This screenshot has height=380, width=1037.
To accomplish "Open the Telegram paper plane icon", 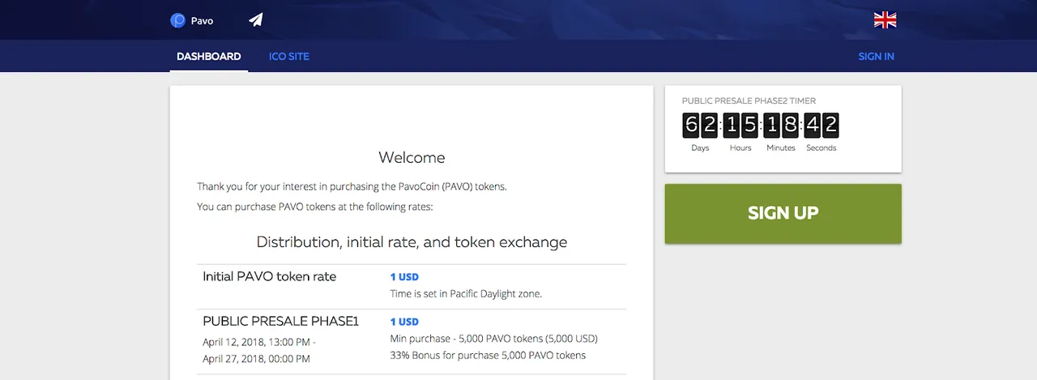I will click(256, 20).
